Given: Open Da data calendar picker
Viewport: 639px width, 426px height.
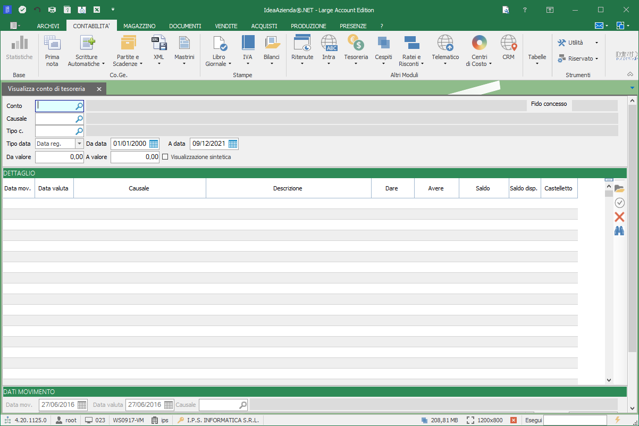Looking at the screenshot, I should pyautogui.click(x=154, y=144).
